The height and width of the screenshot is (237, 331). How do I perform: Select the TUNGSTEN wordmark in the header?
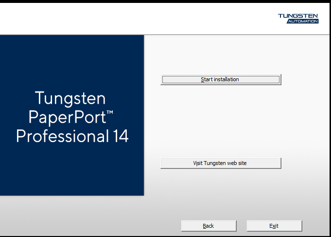298,16
